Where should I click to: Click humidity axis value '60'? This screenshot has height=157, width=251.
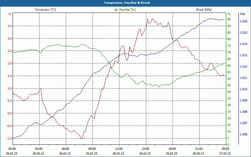click(x=229, y=66)
